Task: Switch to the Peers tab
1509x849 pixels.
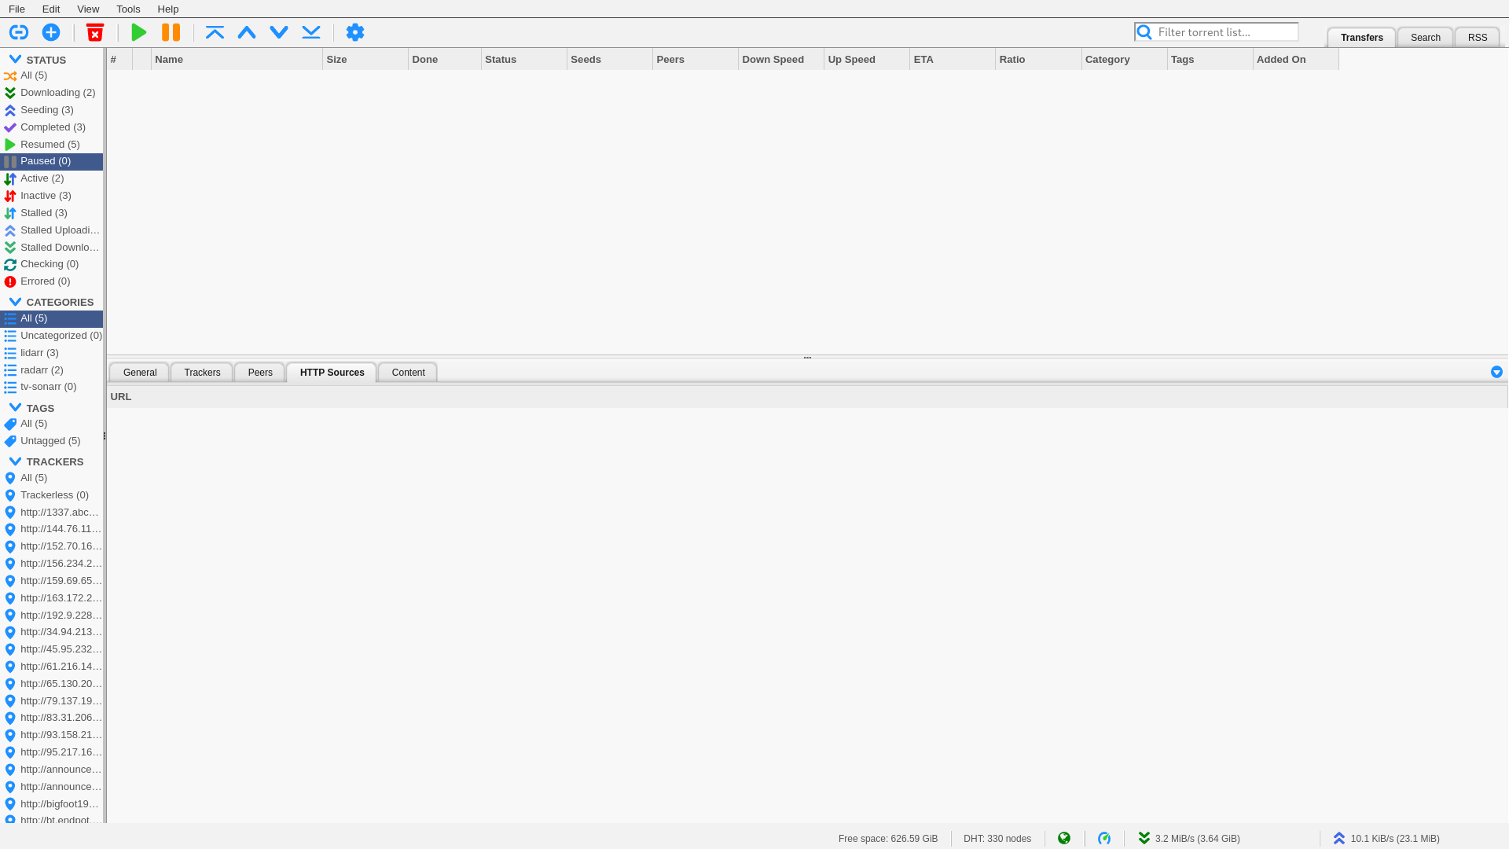Action: point(259,371)
